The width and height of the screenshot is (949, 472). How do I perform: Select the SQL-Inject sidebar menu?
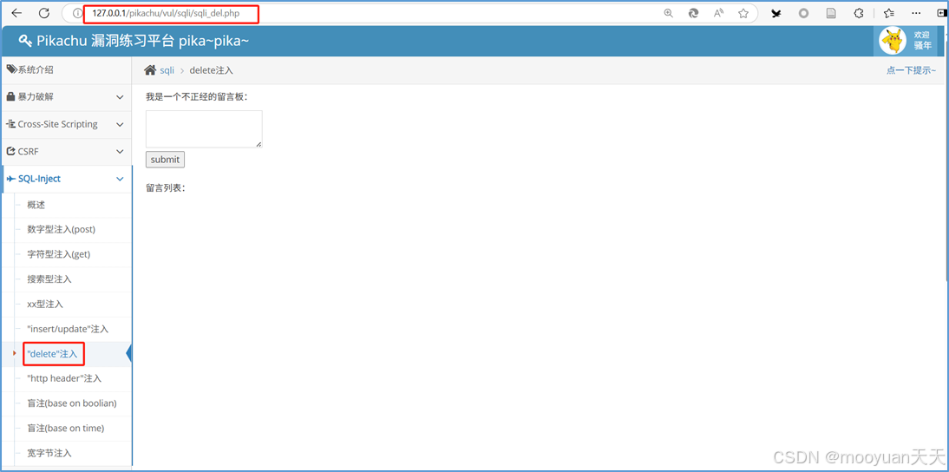click(66, 179)
